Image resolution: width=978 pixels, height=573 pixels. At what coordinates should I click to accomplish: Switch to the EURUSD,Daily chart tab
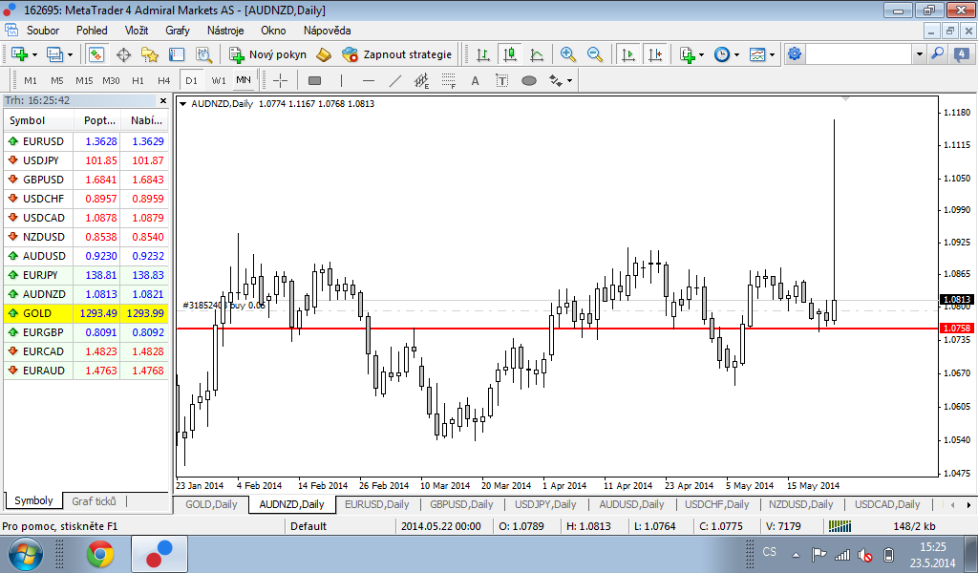click(376, 504)
